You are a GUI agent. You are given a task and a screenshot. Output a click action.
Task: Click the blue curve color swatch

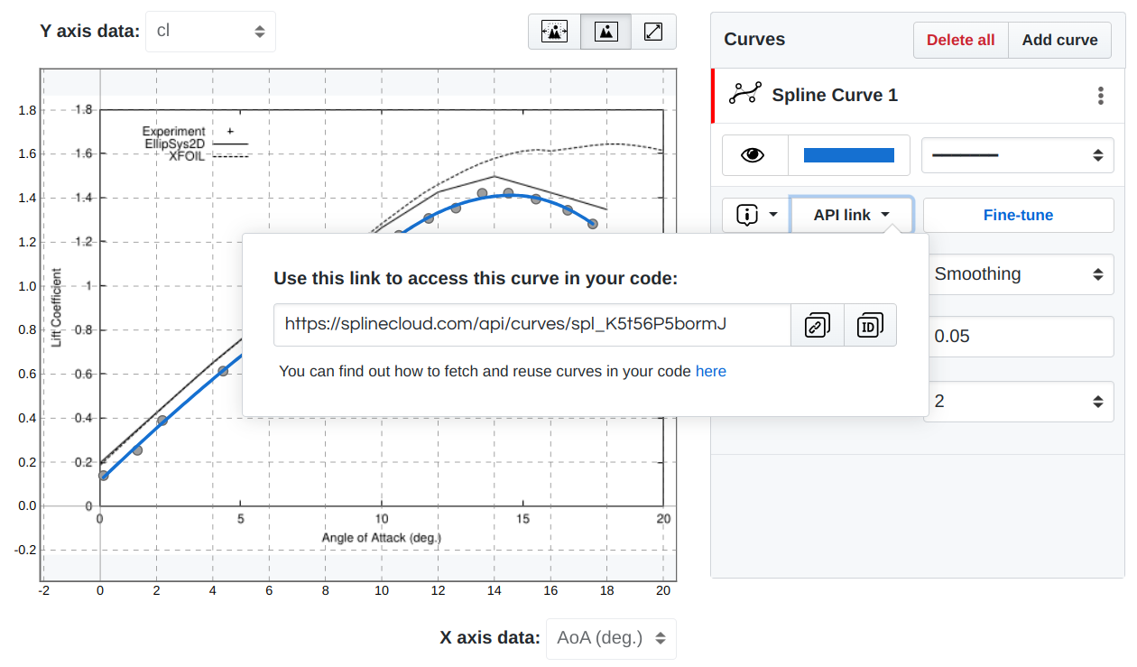tap(849, 154)
